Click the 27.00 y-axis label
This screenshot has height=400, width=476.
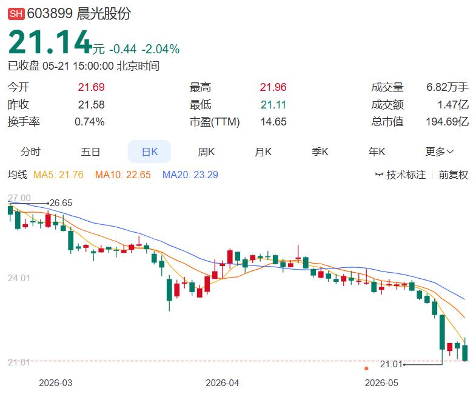coord(19,198)
